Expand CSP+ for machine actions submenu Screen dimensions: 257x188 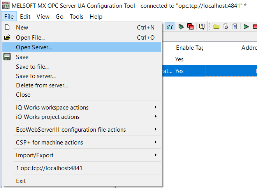click(82, 143)
